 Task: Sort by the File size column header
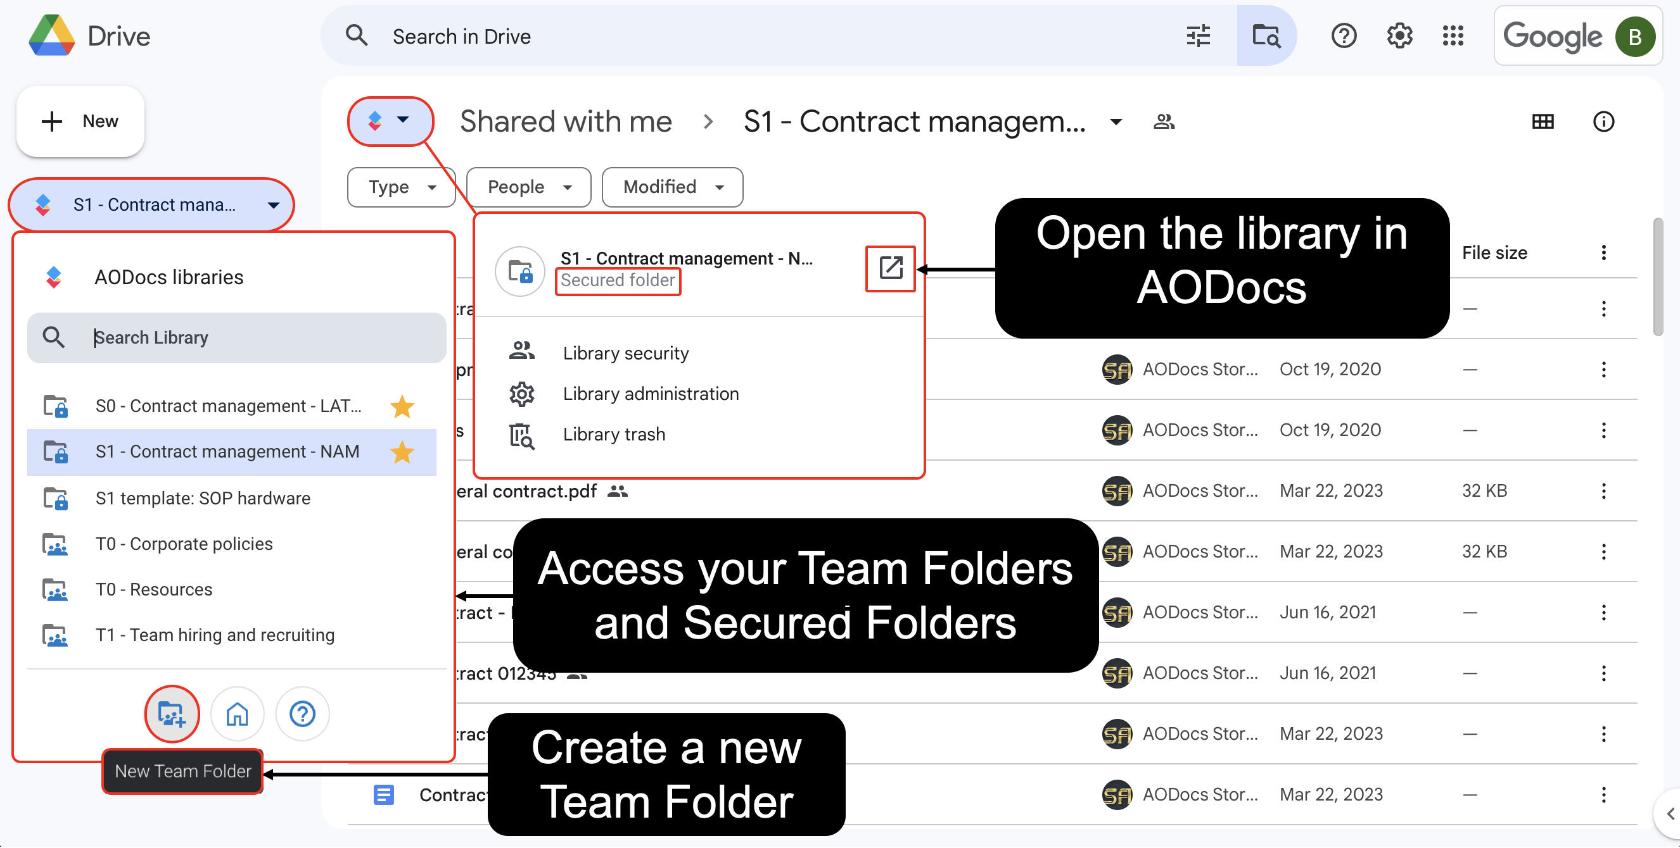1494,253
